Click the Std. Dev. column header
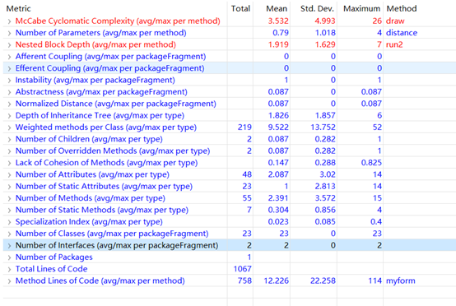 pos(317,8)
